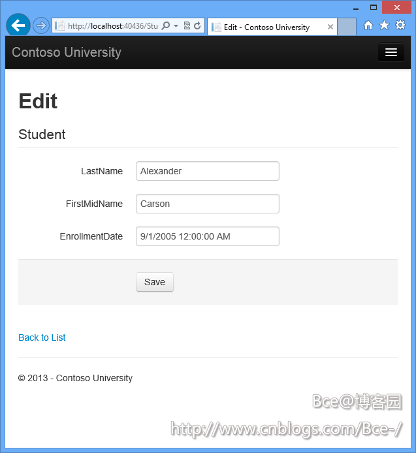
Task: Minimize the browser window
Action: click(x=356, y=8)
